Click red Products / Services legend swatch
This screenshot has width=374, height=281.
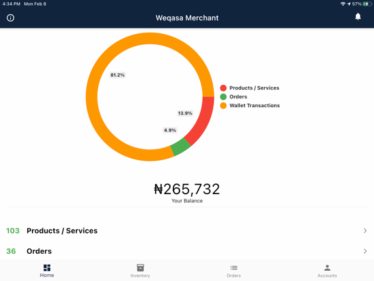pyautogui.click(x=224, y=88)
